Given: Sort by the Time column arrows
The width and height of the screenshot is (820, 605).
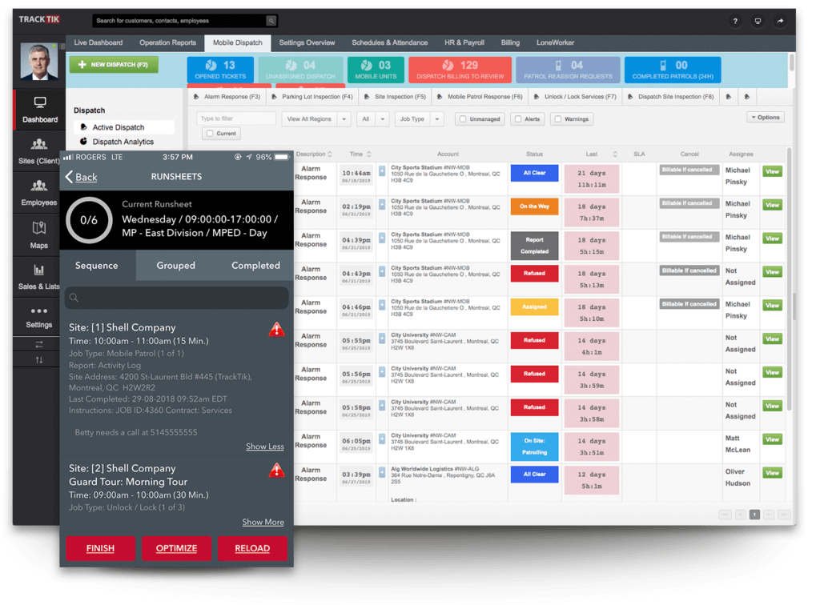Looking at the screenshot, I should [x=368, y=154].
